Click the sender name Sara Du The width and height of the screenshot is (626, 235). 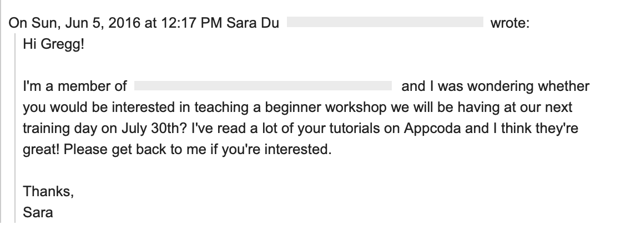[x=253, y=23]
